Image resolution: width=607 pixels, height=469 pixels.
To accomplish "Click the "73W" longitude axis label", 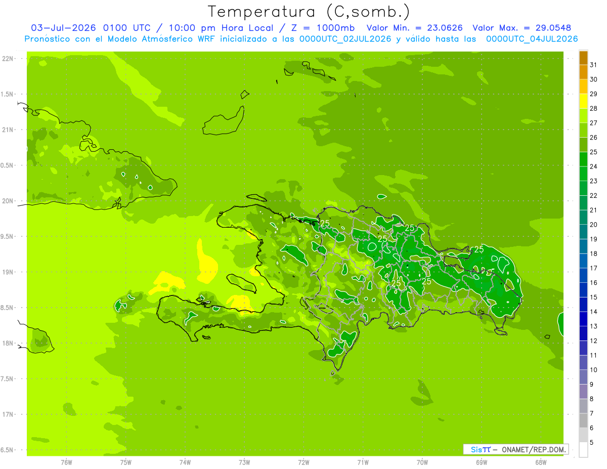I will 244,462.
